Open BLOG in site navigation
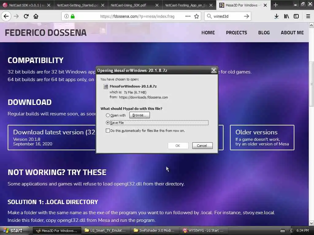 click(264, 32)
